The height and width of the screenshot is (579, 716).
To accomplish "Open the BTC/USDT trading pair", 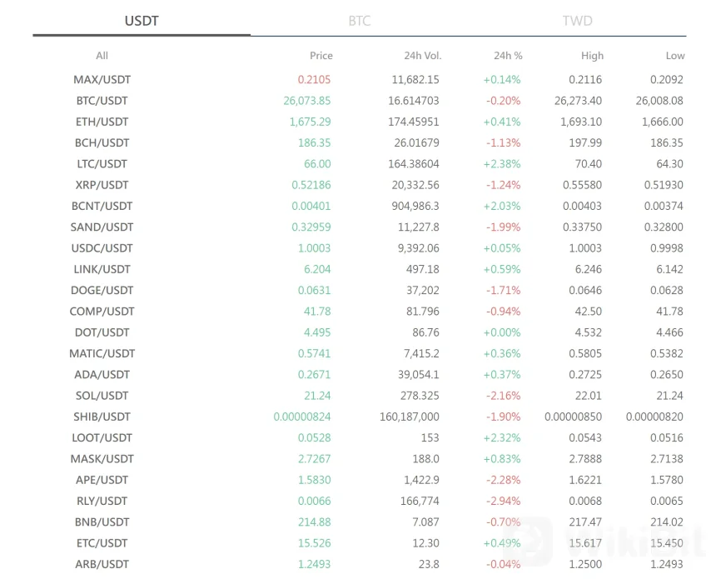I will click(x=102, y=101).
